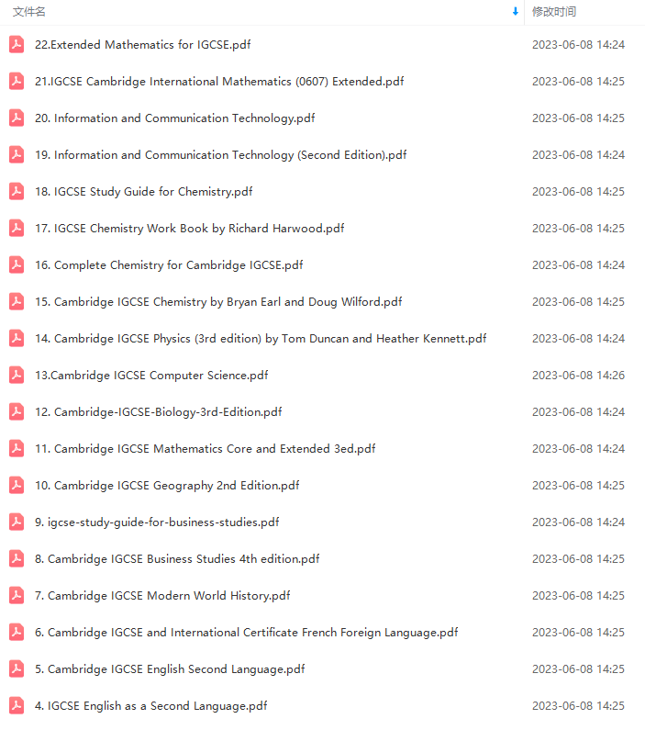The image size is (645, 730).
Task: Select PDF icon for 16. Complete Chemistry file
Action: pos(17,264)
